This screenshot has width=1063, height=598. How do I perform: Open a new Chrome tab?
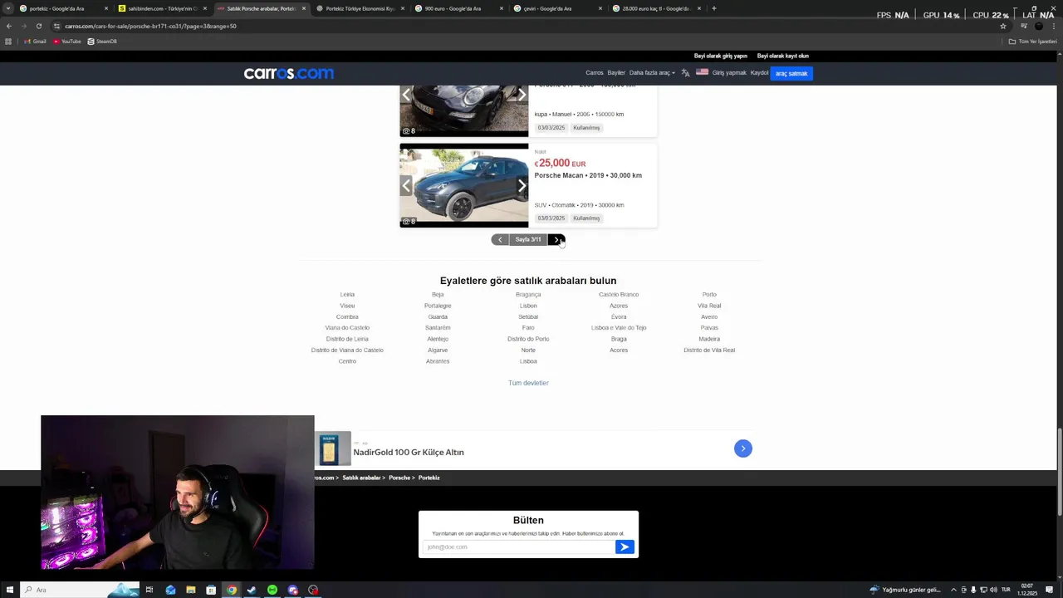(714, 8)
